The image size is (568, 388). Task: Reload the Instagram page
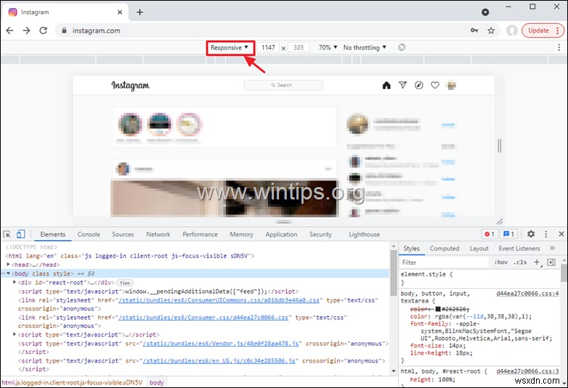click(x=44, y=30)
